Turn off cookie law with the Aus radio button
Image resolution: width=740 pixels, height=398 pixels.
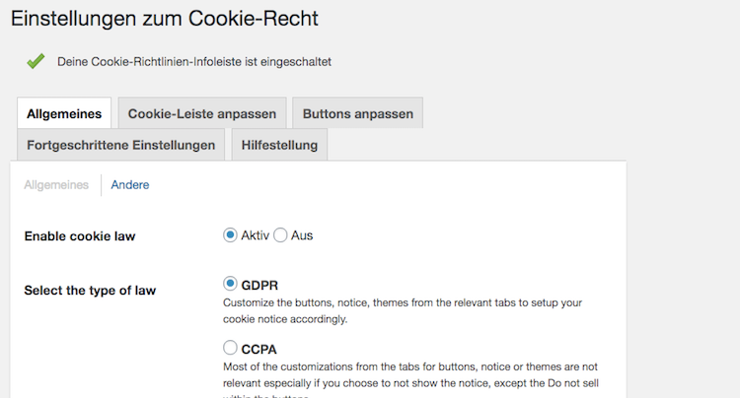point(280,235)
